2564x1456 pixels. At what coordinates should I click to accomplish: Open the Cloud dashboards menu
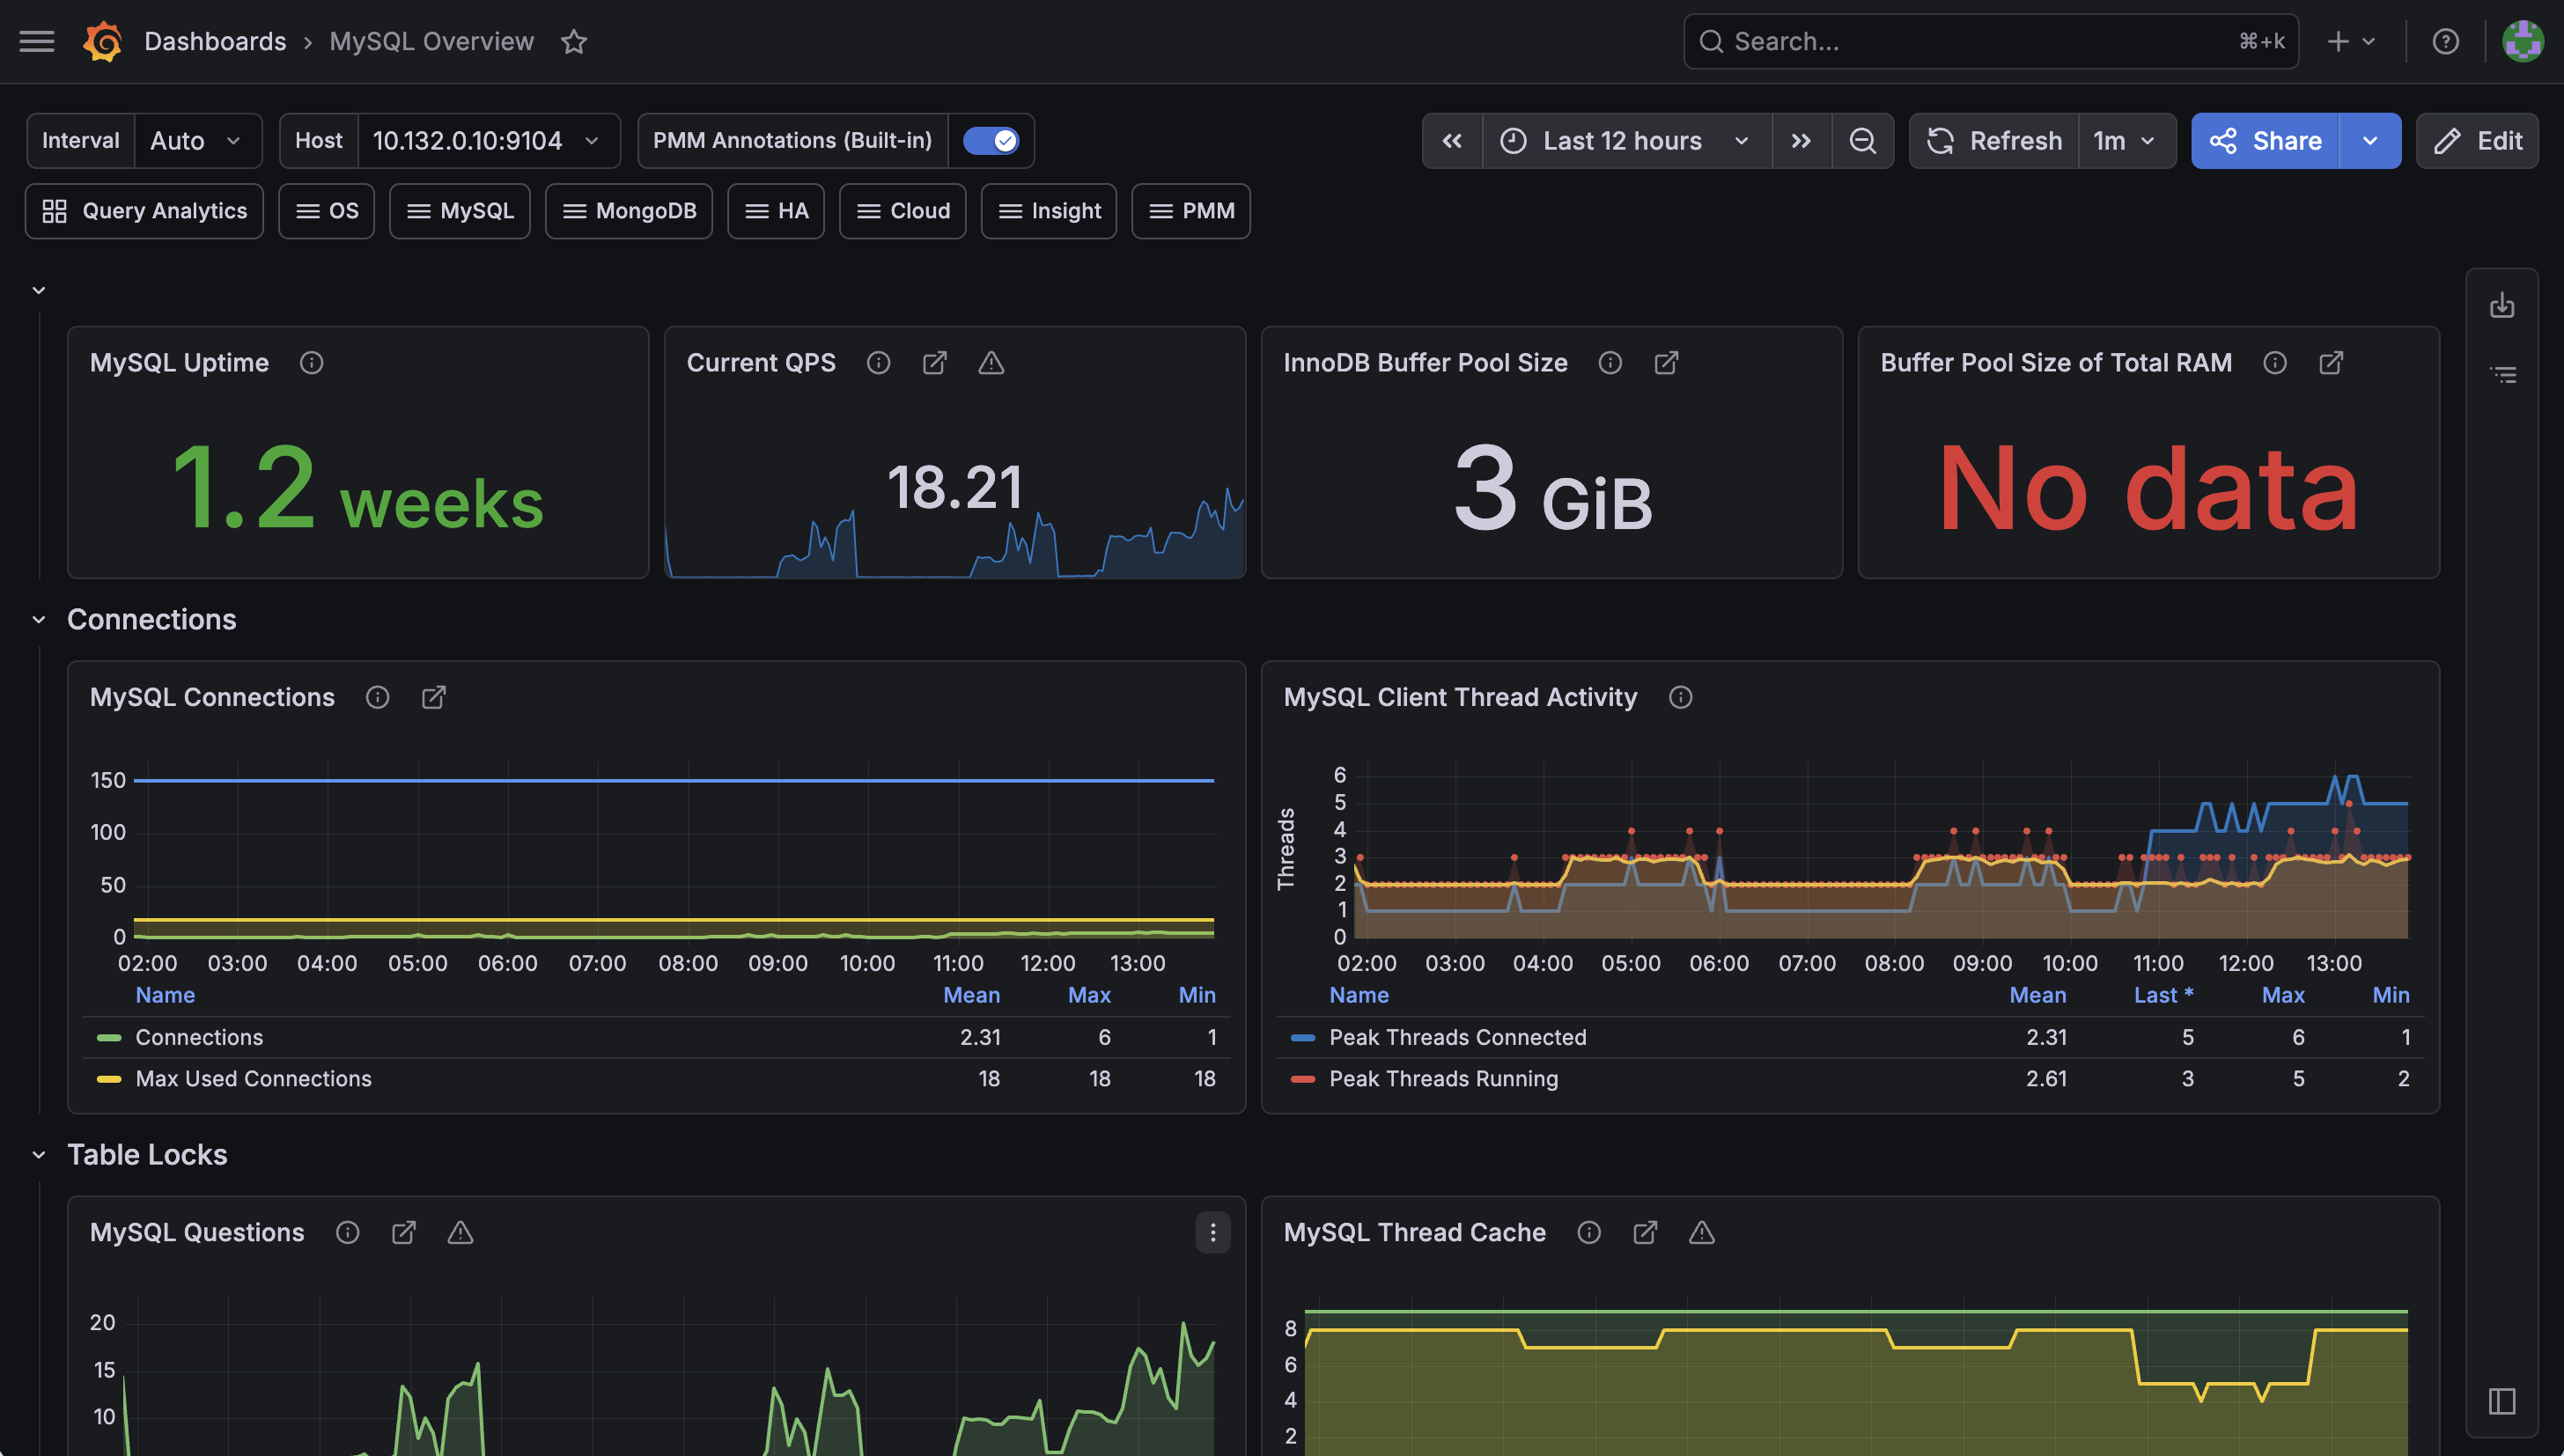[x=902, y=211]
